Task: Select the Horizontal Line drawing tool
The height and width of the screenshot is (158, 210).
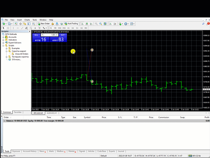Action: [18, 28]
